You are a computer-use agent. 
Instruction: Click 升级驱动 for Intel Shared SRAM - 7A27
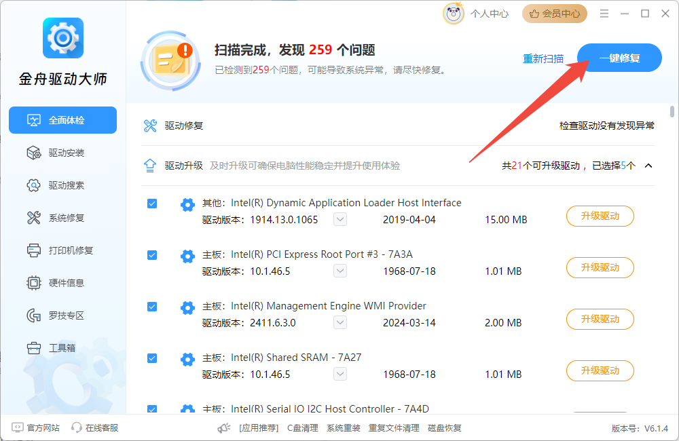(600, 370)
